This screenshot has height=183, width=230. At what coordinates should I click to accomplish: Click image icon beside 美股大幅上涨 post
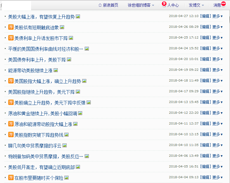click(x=78, y=16)
